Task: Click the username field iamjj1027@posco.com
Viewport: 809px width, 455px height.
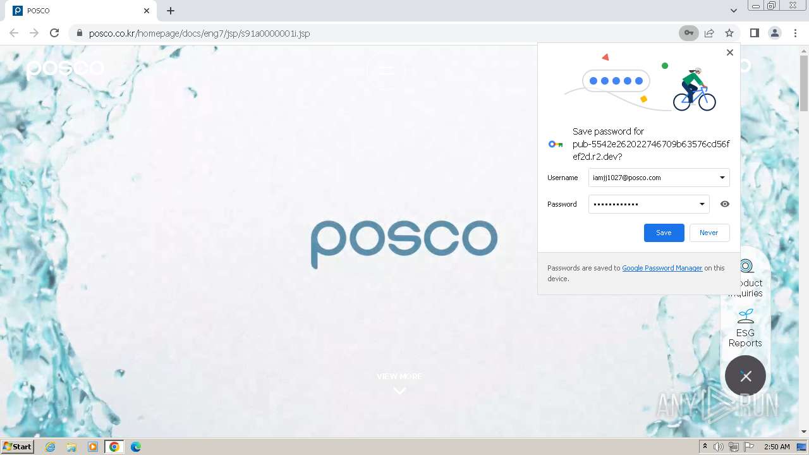Action: tap(659, 178)
